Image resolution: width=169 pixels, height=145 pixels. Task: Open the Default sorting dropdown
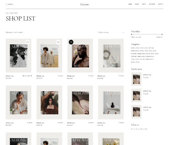click(x=111, y=32)
